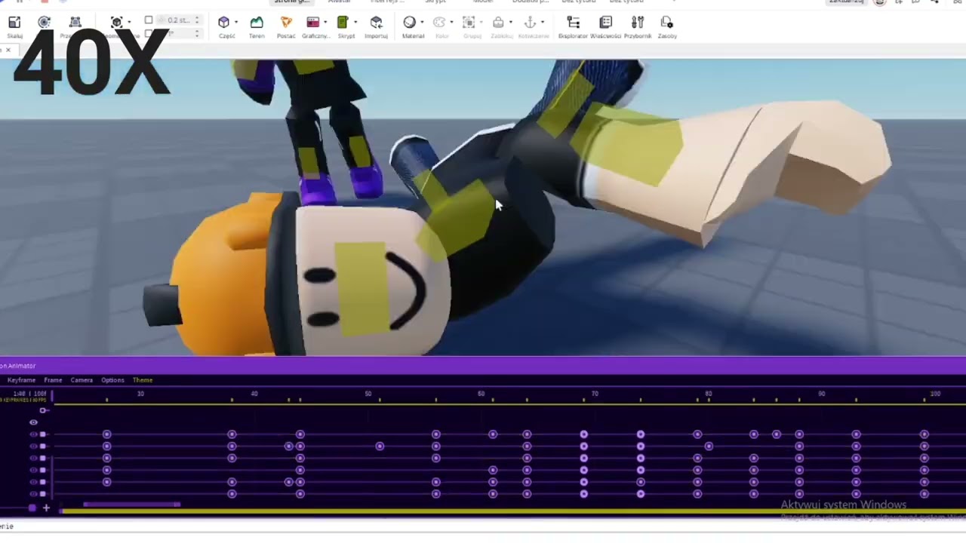This screenshot has height=543, width=966.
Task: Click the Kolor palette icon
Action: 439,23
